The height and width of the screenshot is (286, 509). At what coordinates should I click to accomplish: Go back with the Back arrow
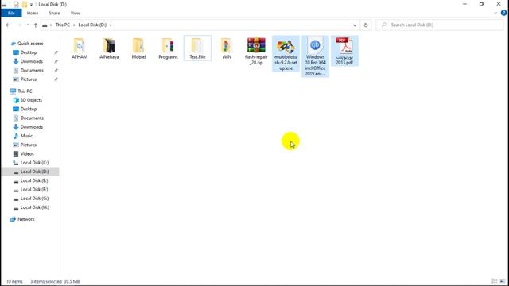click(x=8, y=25)
